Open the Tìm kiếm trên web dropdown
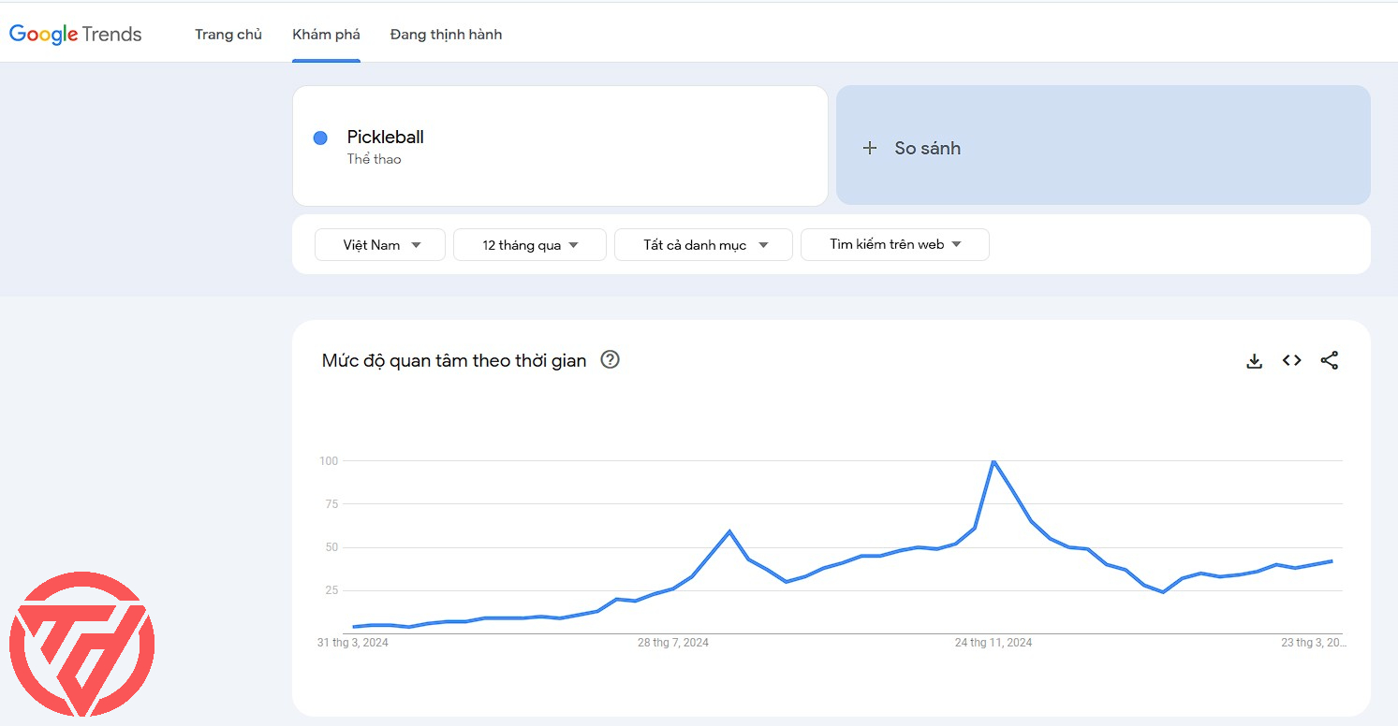 pyautogui.click(x=895, y=244)
